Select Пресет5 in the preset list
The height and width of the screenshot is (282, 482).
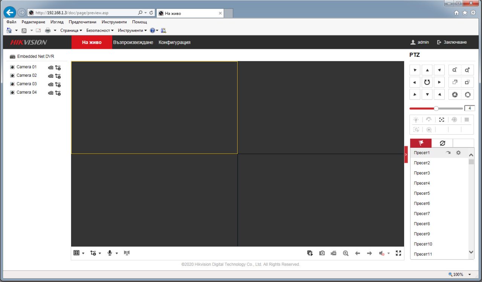(422, 194)
